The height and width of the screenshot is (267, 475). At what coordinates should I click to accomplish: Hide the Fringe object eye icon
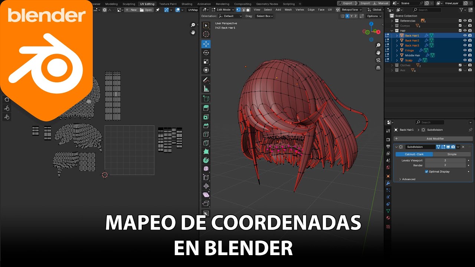click(465, 50)
